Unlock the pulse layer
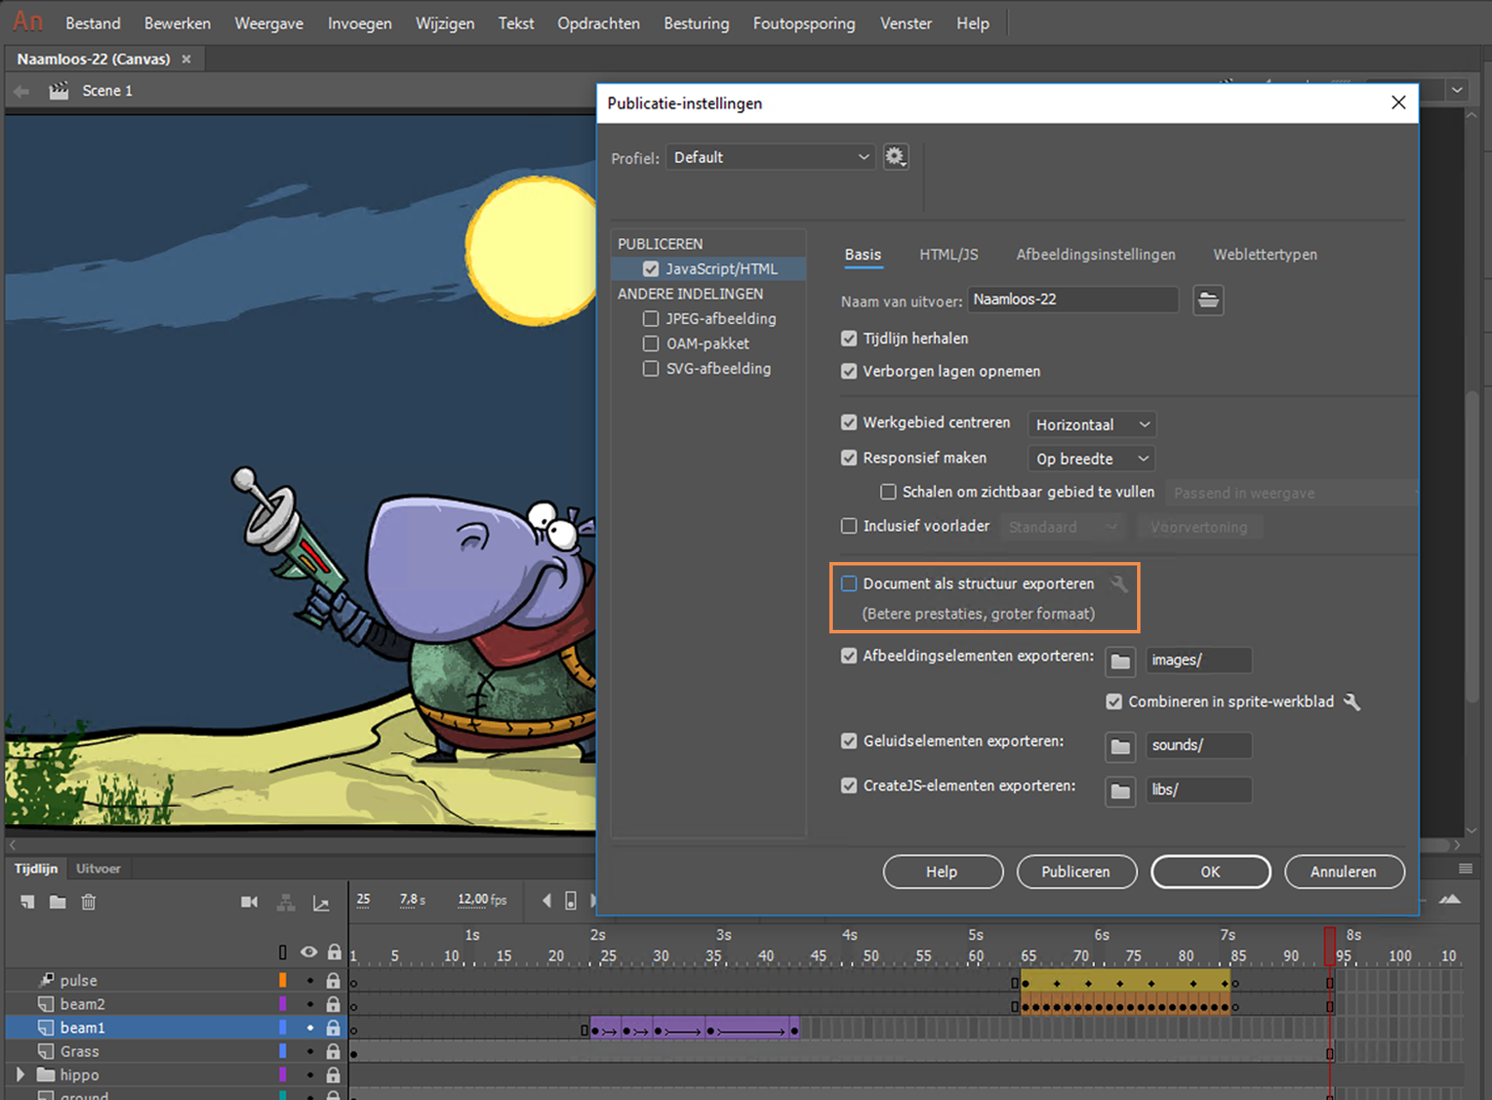Viewport: 1492px width, 1100px height. (333, 981)
